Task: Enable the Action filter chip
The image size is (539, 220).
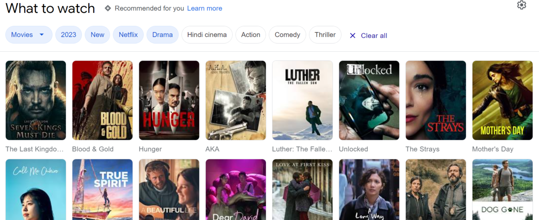Action: [x=251, y=35]
